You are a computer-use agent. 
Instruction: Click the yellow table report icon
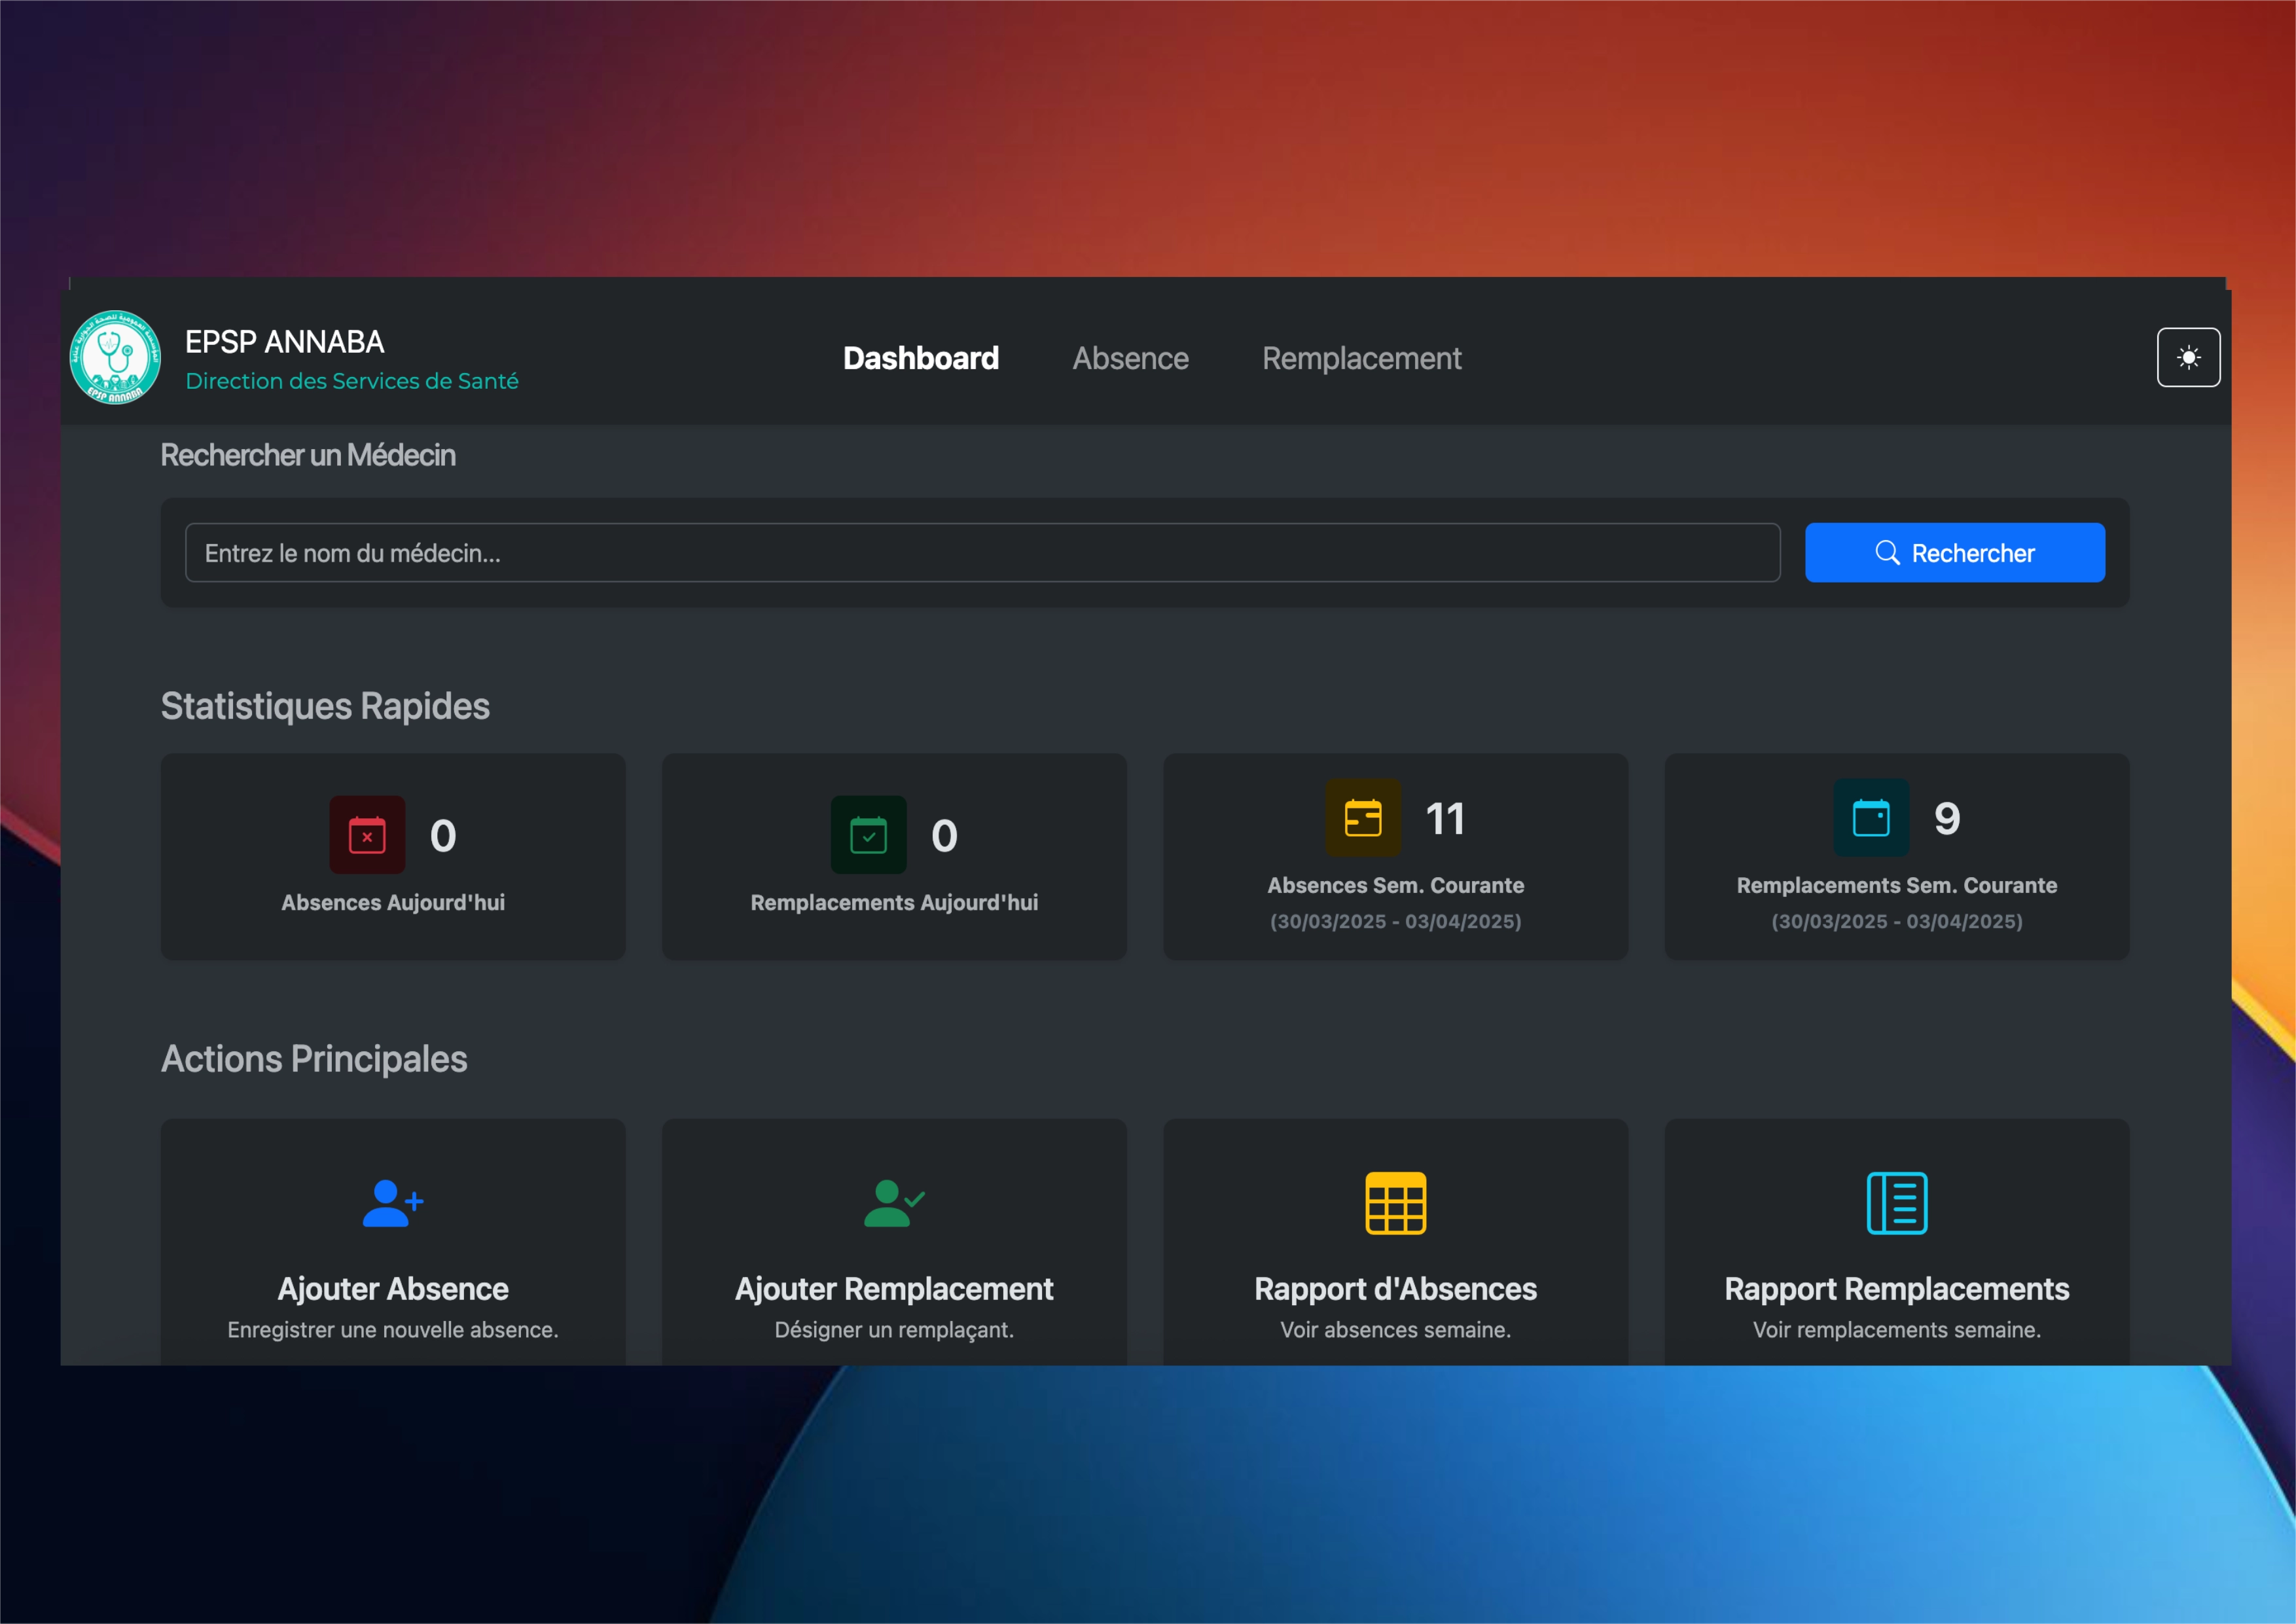click(x=1395, y=1203)
